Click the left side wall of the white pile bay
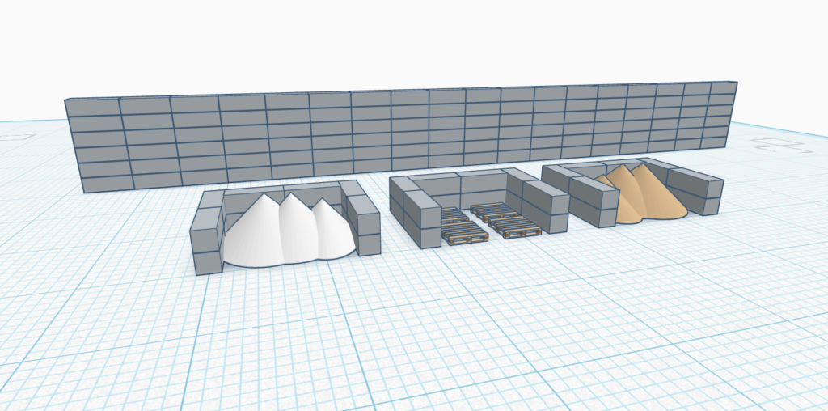Image resolution: width=828 pixels, height=411 pixels. click(206, 239)
